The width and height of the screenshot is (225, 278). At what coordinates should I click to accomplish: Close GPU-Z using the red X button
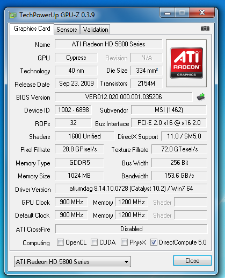(202, 12)
